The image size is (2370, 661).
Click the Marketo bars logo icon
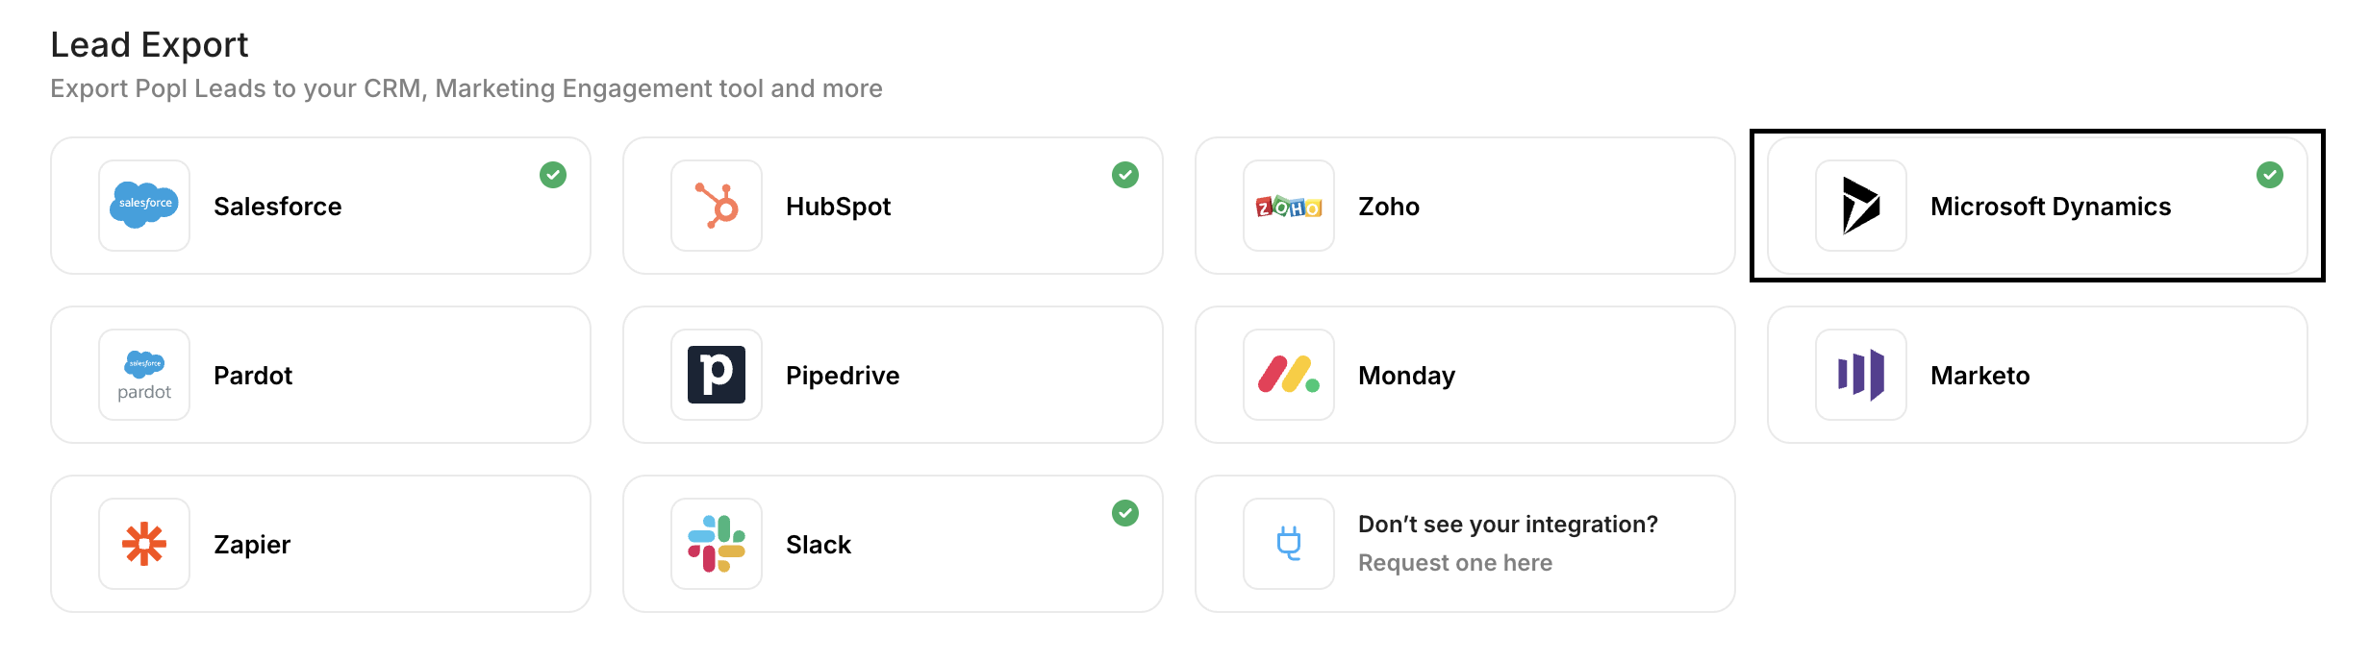pyautogui.click(x=1860, y=375)
